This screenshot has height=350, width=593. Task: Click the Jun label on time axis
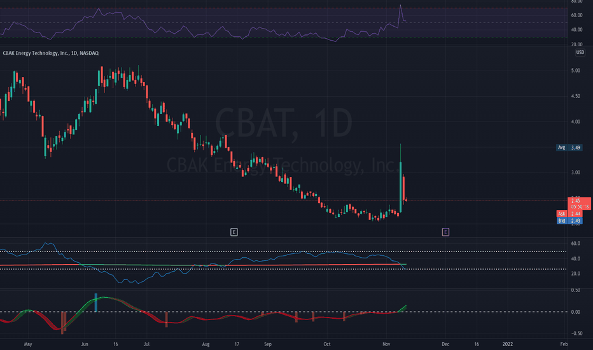85,344
